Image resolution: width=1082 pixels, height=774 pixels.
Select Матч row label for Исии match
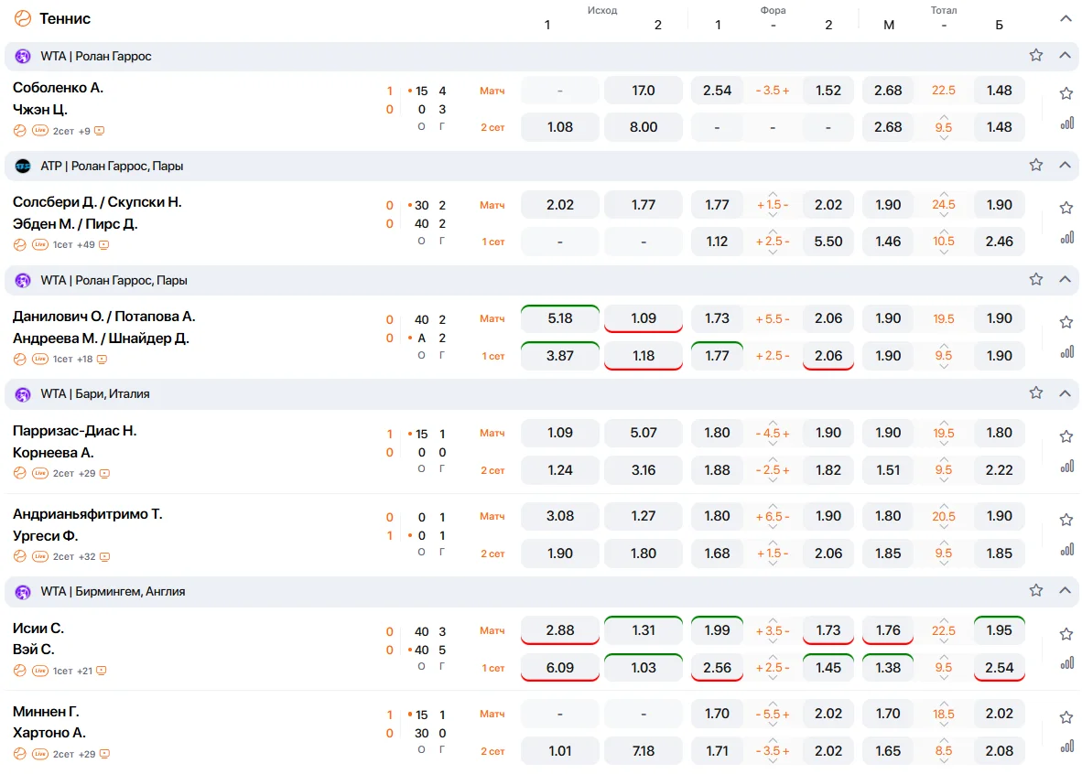point(492,630)
